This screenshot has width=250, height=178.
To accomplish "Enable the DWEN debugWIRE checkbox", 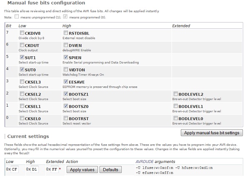I will point(66,45).
